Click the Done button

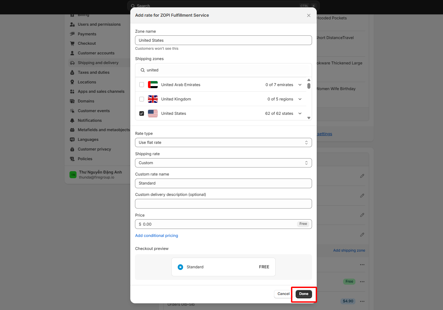304,294
